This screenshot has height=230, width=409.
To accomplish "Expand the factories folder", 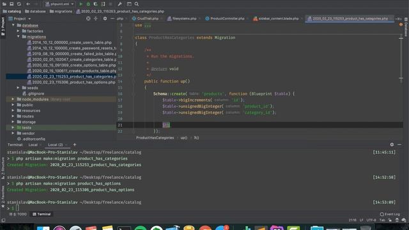I will tap(19, 31).
